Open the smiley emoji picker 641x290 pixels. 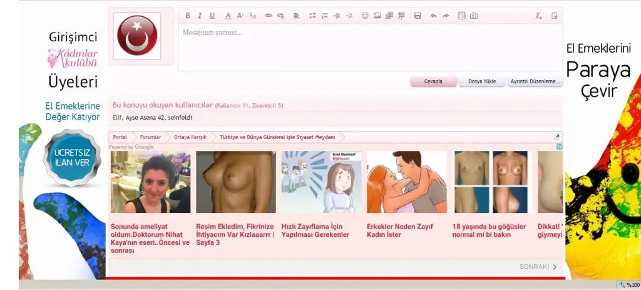pos(365,16)
